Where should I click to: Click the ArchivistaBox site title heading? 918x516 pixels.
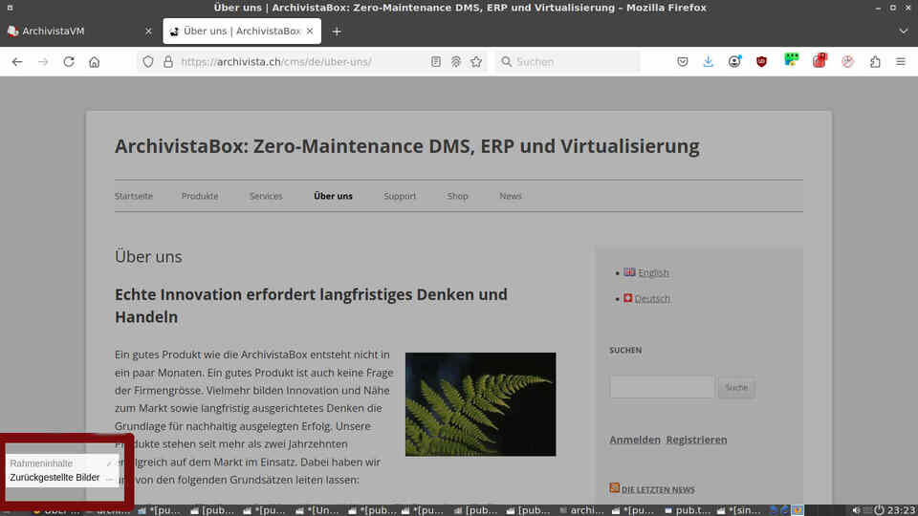pyautogui.click(x=407, y=145)
